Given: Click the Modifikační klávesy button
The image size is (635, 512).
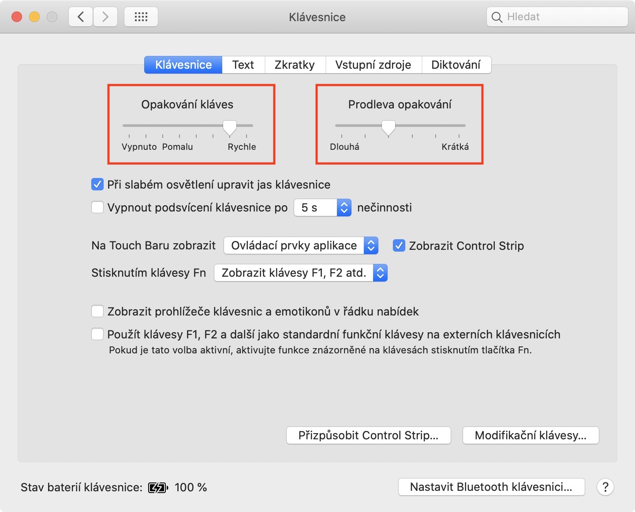Looking at the screenshot, I should (530, 435).
